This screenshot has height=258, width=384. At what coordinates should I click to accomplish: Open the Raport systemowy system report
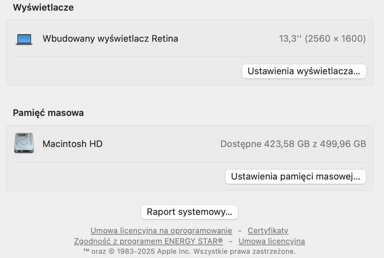[x=189, y=212]
